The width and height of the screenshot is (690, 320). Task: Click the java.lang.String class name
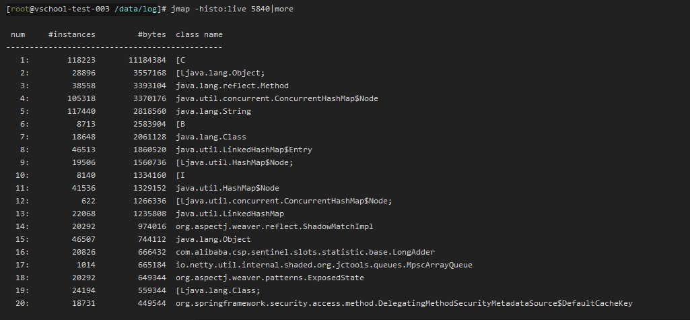[213, 111]
